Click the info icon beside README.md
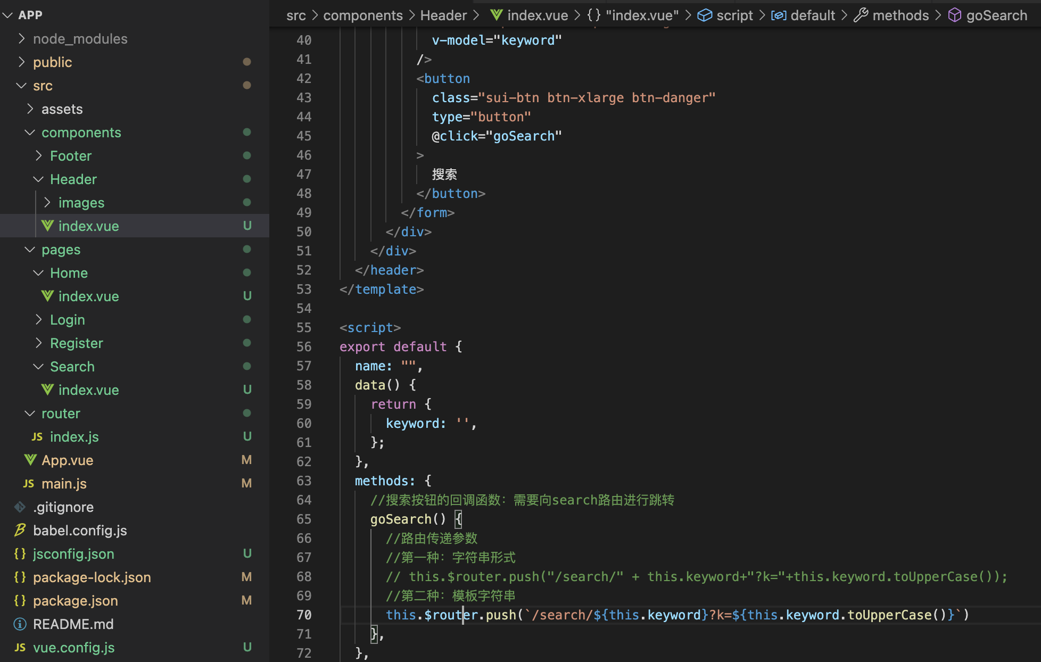The image size is (1041, 662). click(20, 624)
